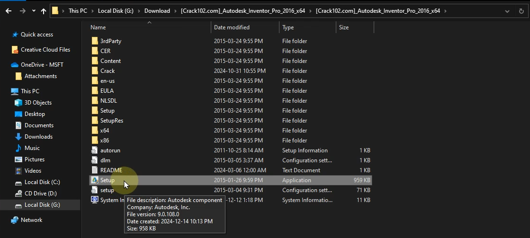The width and height of the screenshot is (530, 238).
Task: Expand the address bar history dropdown
Action: tap(508, 10)
